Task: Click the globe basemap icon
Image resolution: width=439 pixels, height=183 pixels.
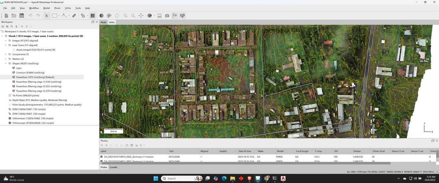Action: (150, 16)
